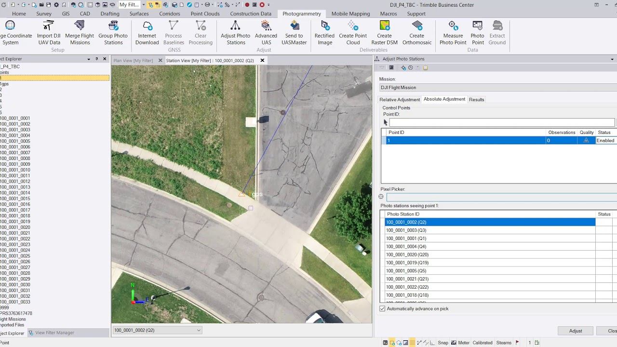Screen dimensions: 617x347
Task: Expand the Adjust Photo Stations panel menu arrow
Action: pyautogui.click(x=613, y=59)
